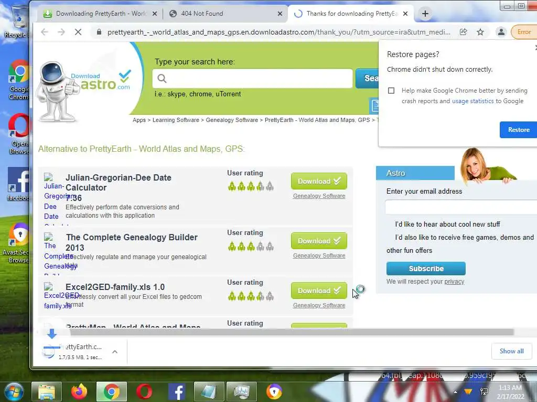Click the address bar URL
The image size is (537, 402).
(x=279, y=32)
